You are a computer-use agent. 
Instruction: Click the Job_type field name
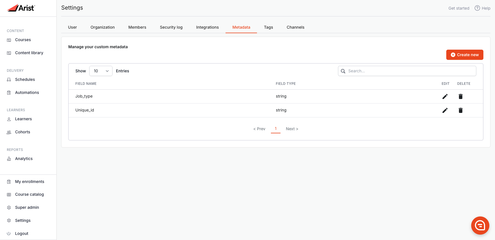(84, 96)
